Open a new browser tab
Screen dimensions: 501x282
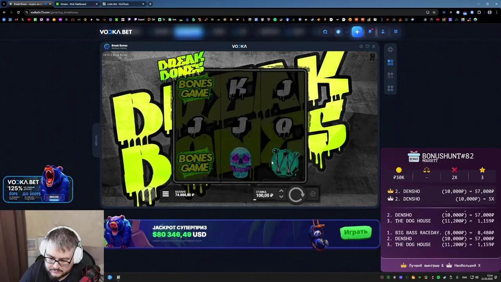click(150, 4)
